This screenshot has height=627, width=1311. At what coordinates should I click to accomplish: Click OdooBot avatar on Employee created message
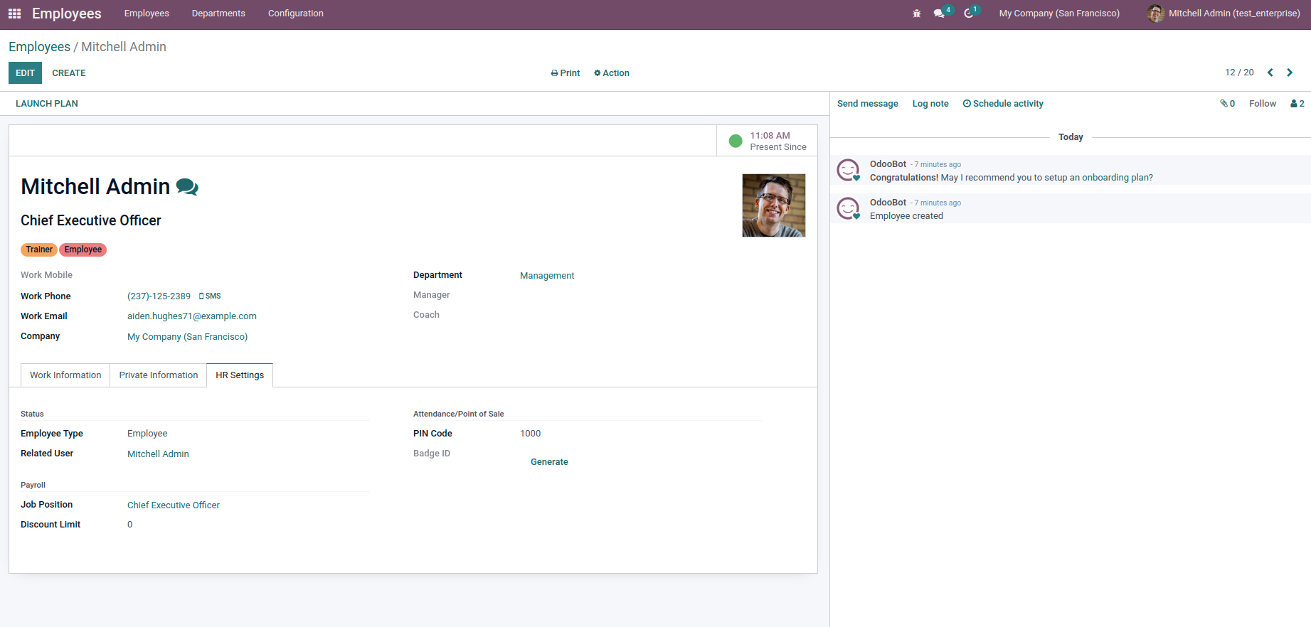point(848,209)
